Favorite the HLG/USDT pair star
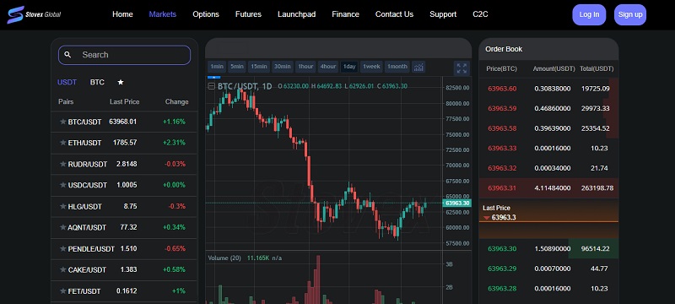 point(62,206)
